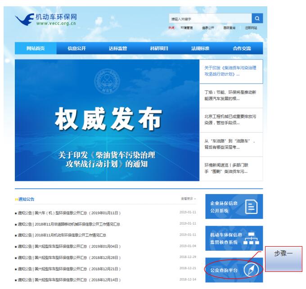The height and width of the screenshot is (289, 306).
Task: Open the 环境新闻速览 | 多部门联手 headline
Action: click(x=231, y=168)
